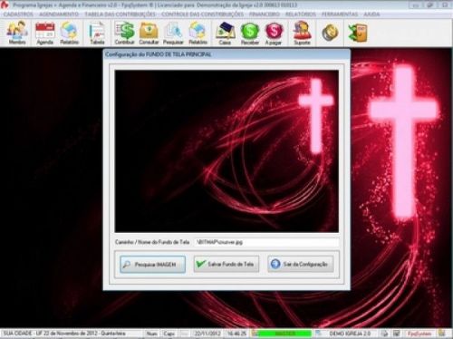The width and height of the screenshot is (453, 339).
Task: Click the Num indicator in status bar
Action: point(152,334)
